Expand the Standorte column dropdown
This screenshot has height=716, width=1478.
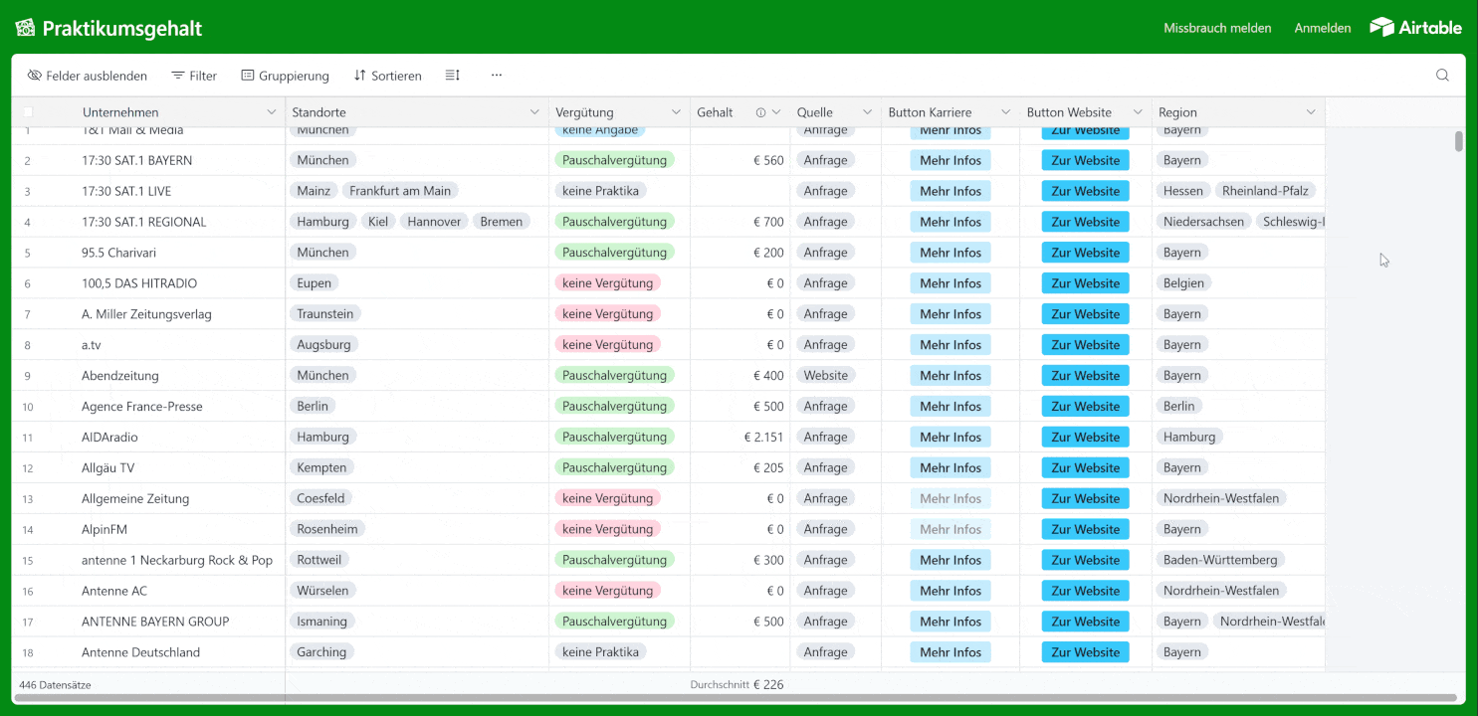pos(534,112)
